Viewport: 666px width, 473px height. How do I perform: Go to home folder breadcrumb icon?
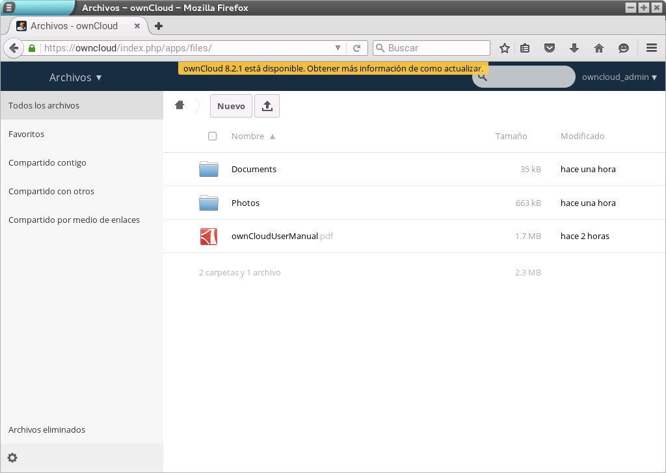click(180, 105)
